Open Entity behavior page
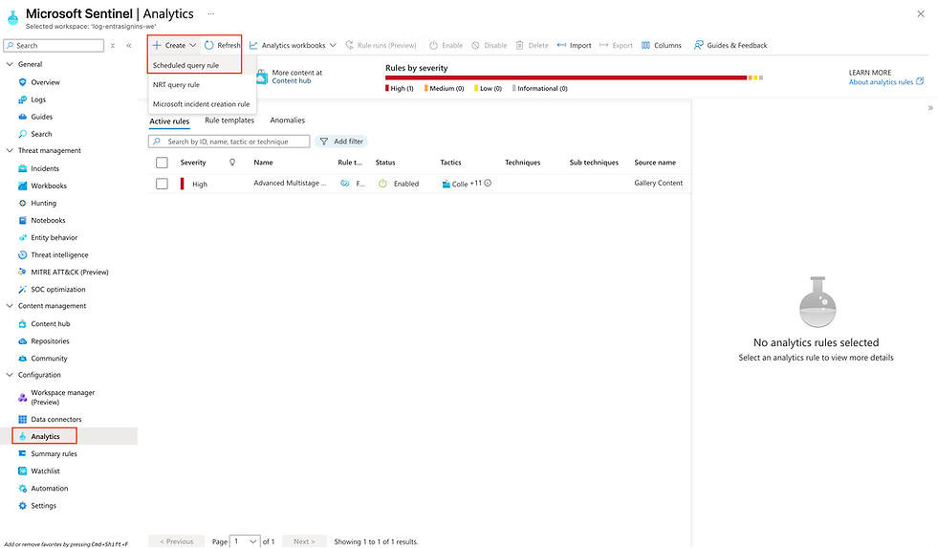Screen dimensions: 937x548 (54, 238)
